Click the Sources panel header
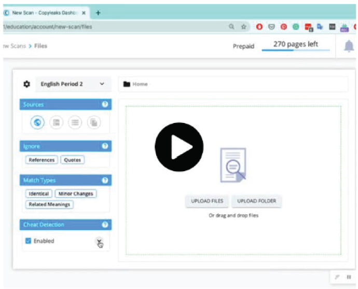This screenshot has height=289, width=358. [x=65, y=104]
